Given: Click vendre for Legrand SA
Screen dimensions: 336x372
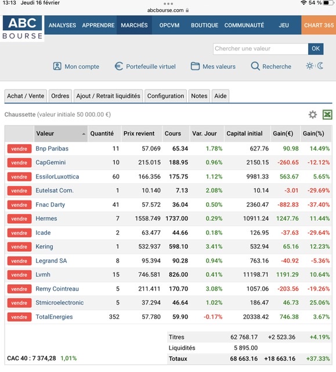Looking at the screenshot, I should (x=19, y=261).
